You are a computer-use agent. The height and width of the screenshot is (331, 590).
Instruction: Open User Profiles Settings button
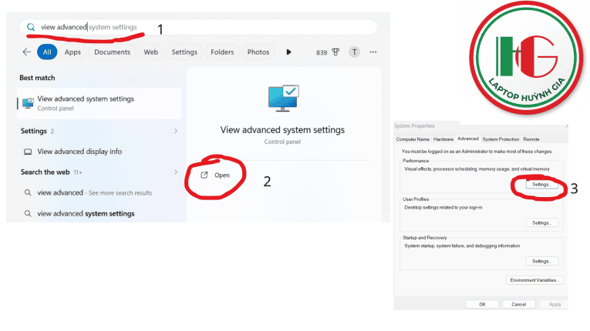542,222
